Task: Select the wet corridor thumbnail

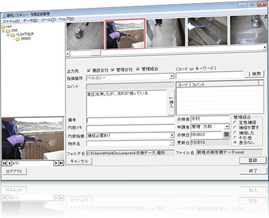Action: [x=166, y=32]
